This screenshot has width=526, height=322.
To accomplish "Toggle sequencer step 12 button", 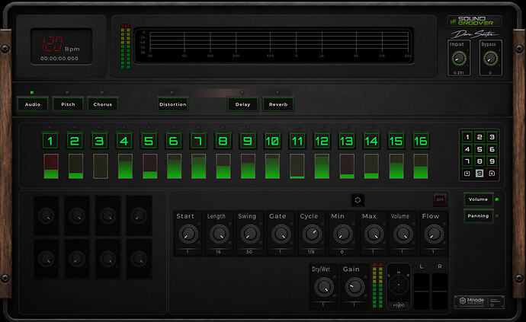I will [322, 141].
